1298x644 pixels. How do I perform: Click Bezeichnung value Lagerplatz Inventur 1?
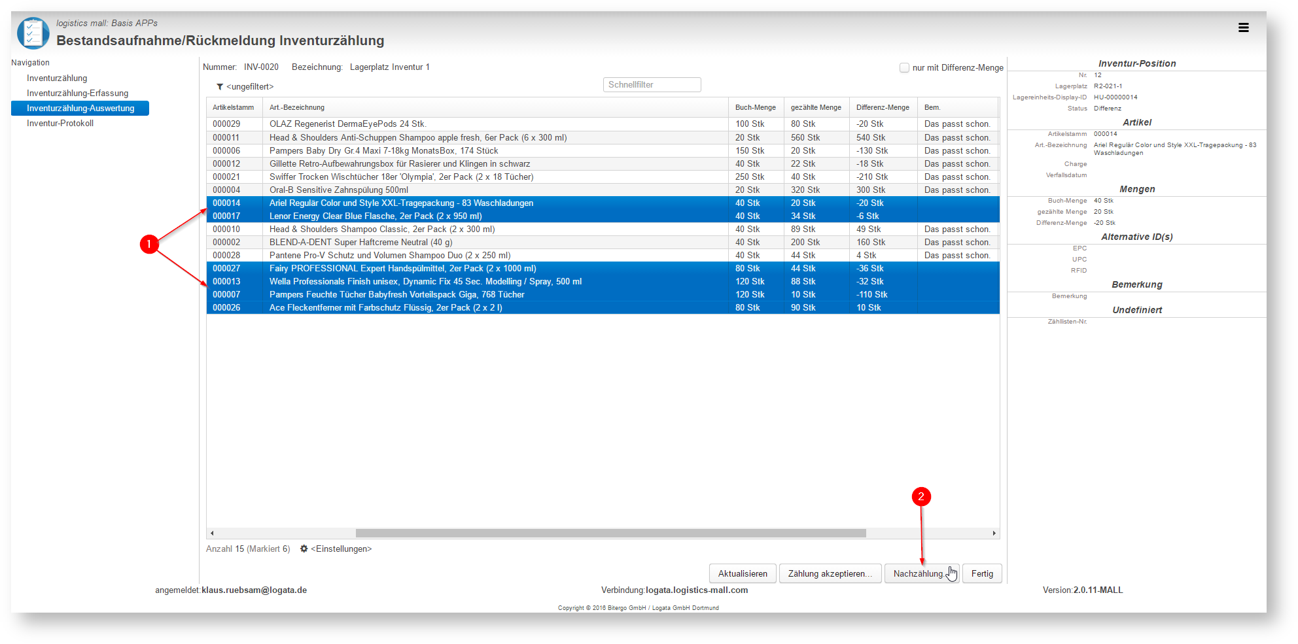click(x=390, y=67)
